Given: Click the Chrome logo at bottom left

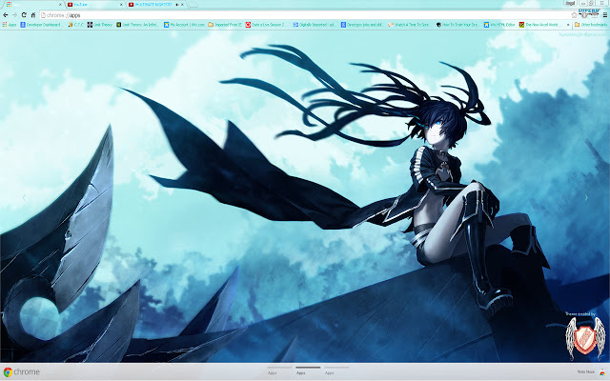Looking at the screenshot, I should (21, 371).
